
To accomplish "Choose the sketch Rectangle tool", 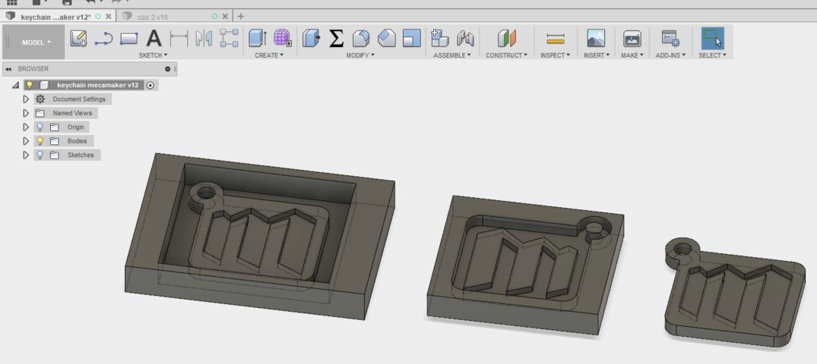I will [128, 39].
